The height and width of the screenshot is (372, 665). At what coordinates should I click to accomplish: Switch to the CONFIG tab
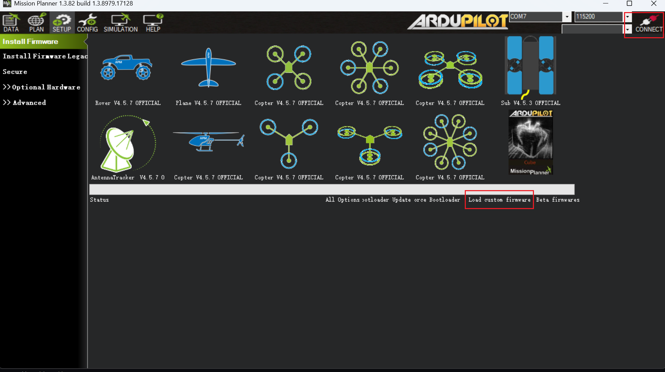[x=87, y=23]
